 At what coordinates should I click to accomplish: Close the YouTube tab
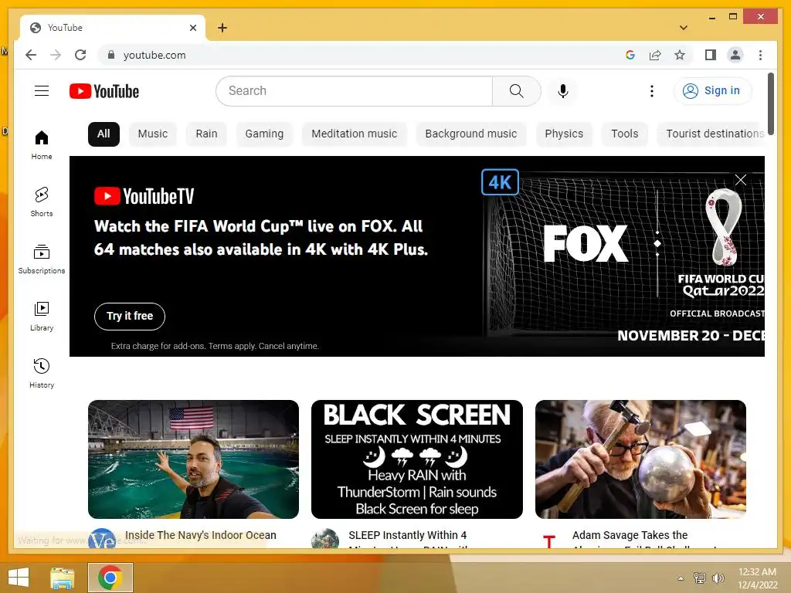(x=192, y=28)
